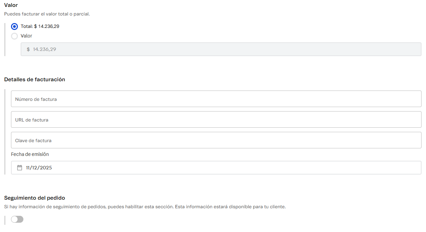Screen dimensions: 426x232
Task: Click the dollar sign in the amount field
Action: [28, 50]
